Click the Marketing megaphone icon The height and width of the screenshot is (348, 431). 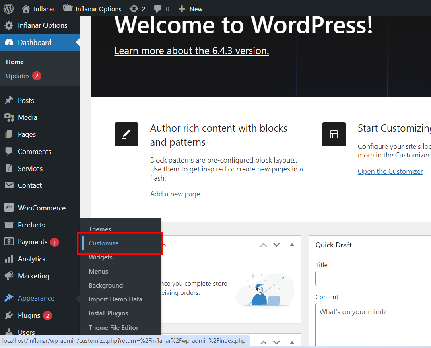pos(9,276)
